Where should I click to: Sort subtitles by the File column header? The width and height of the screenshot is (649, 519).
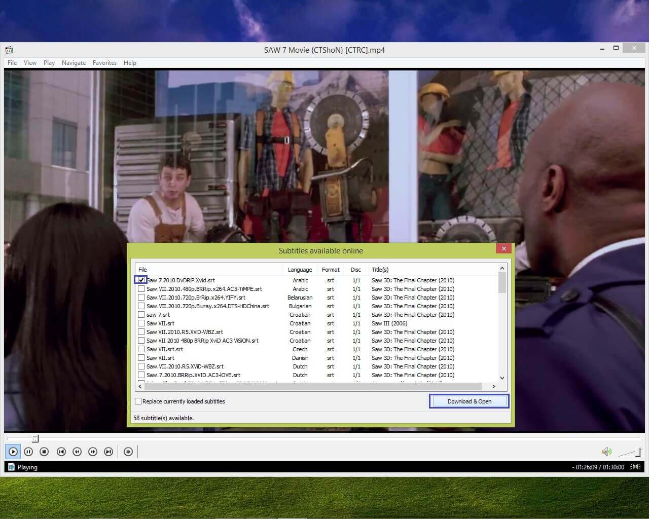(x=209, y=270)
